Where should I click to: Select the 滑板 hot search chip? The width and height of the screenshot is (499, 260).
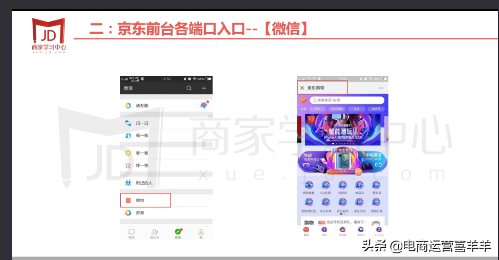click(x=356, y=109)
